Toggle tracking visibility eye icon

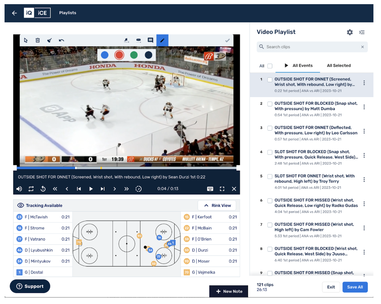(x=21, y=205)
